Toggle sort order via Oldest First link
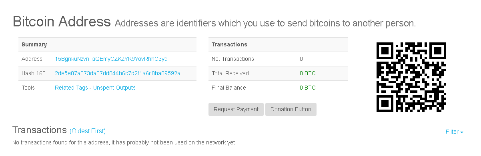 (88, 131)
